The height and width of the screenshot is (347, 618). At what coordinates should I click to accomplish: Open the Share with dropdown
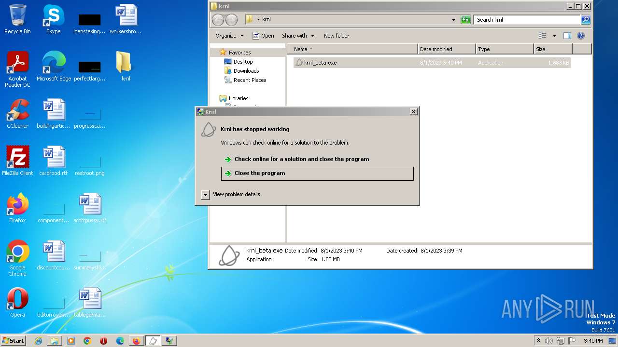pyautogui.click(x=298, y=36)
